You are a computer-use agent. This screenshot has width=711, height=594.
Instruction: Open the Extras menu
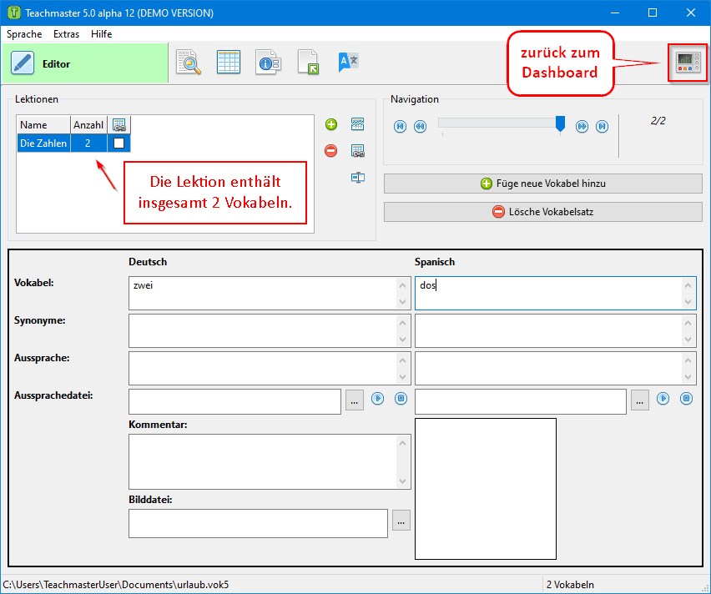tap(66, 34)
